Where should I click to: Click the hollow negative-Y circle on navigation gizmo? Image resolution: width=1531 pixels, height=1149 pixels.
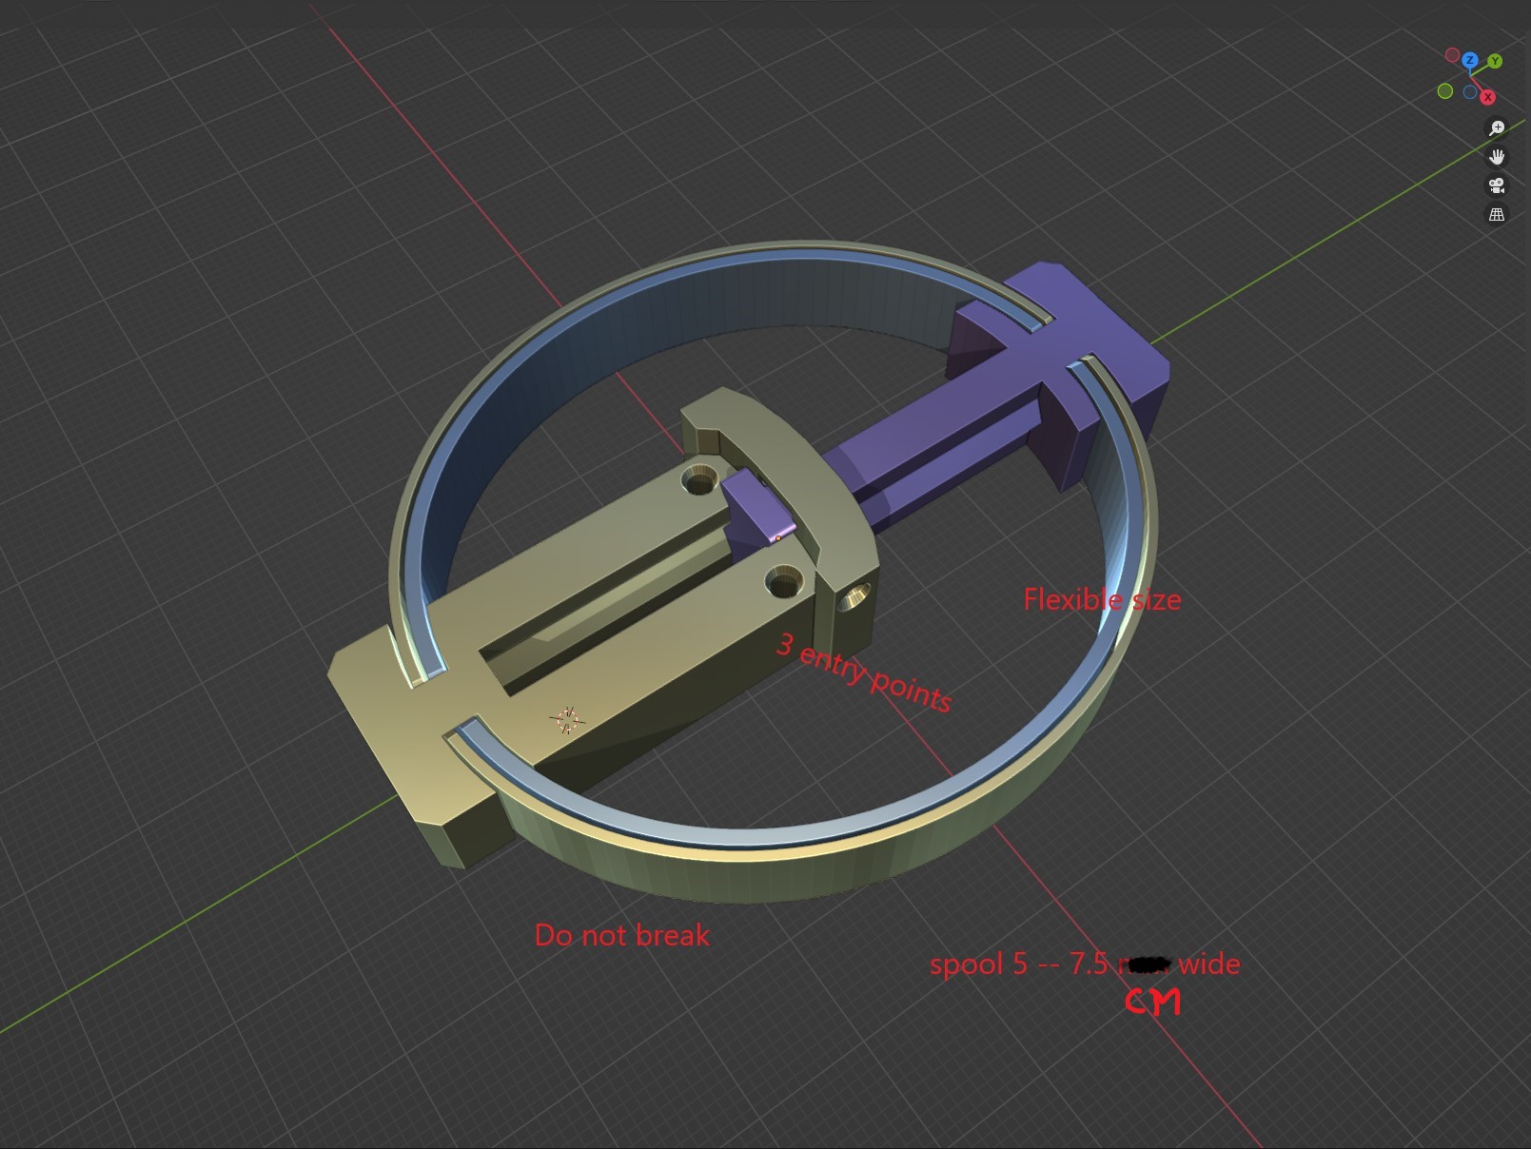click(x=1445, y=91)
